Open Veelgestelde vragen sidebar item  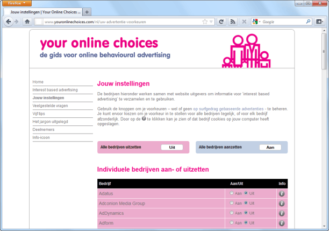pos(50,106)
